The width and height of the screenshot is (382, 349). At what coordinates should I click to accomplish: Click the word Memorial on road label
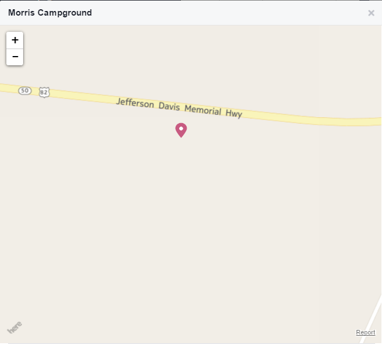[203, 110]
